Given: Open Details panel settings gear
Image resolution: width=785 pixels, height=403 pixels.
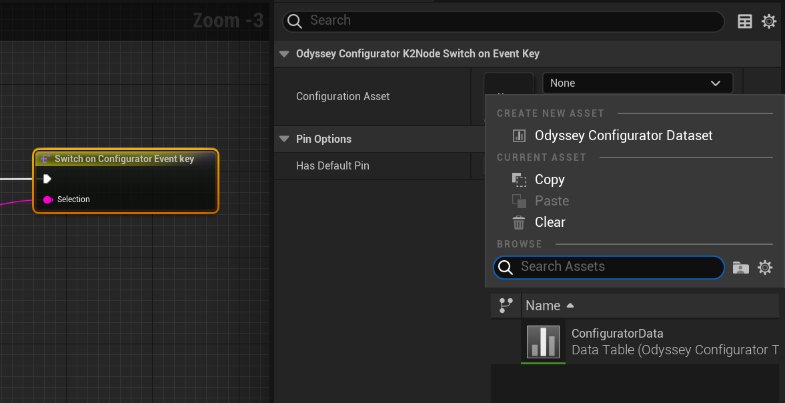Looking at the screenshot, I should [769, 21].
